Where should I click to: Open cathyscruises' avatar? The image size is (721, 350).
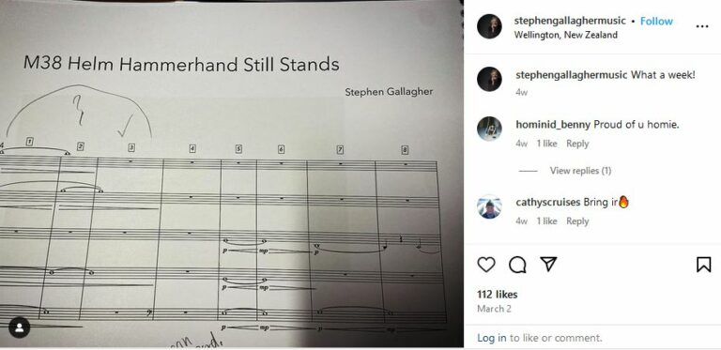489,206
